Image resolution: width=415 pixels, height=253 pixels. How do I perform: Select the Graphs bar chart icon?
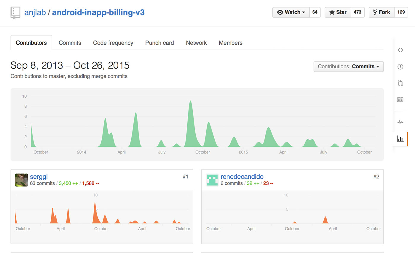click(400, 138)
